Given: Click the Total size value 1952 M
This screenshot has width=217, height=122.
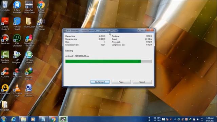Looking at the screenshot, I should (x=149, y=36).
